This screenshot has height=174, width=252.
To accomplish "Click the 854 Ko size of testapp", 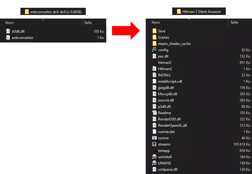I will [245, 151].
